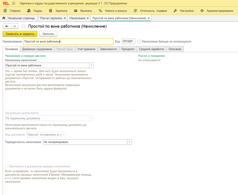Screen dimensions: 238x195
Task: Open the Зарплата section
Action: pos(58,11)
